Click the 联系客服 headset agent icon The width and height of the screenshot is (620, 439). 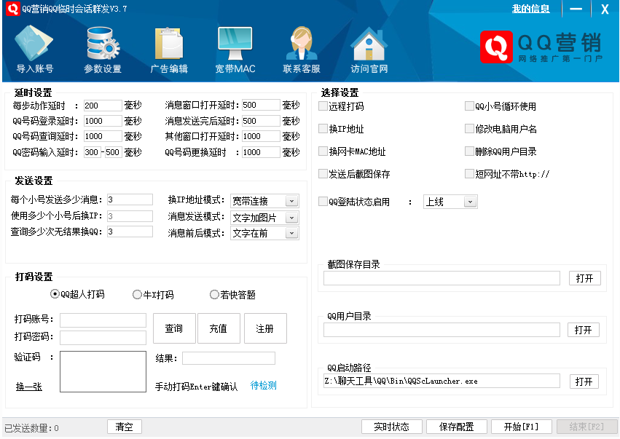coord(301,44)
